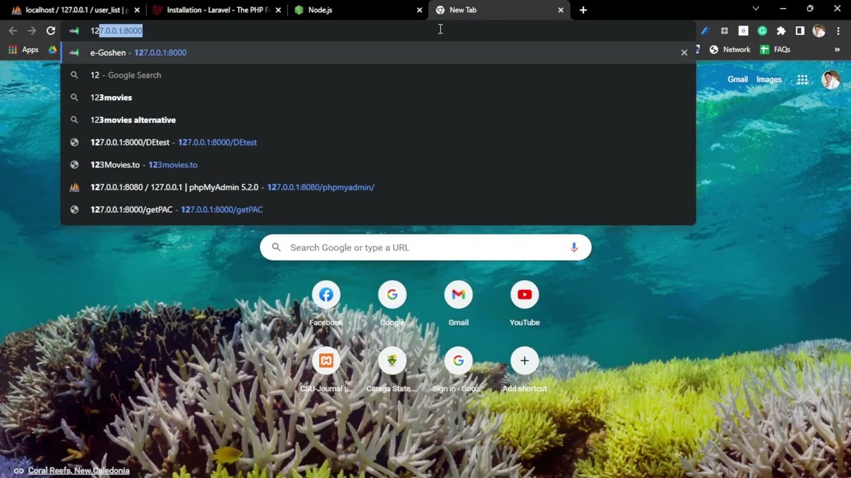Click the Gmail link at top right
The width and height of the screenshot is (851, 478).
[x=737, y=80]
